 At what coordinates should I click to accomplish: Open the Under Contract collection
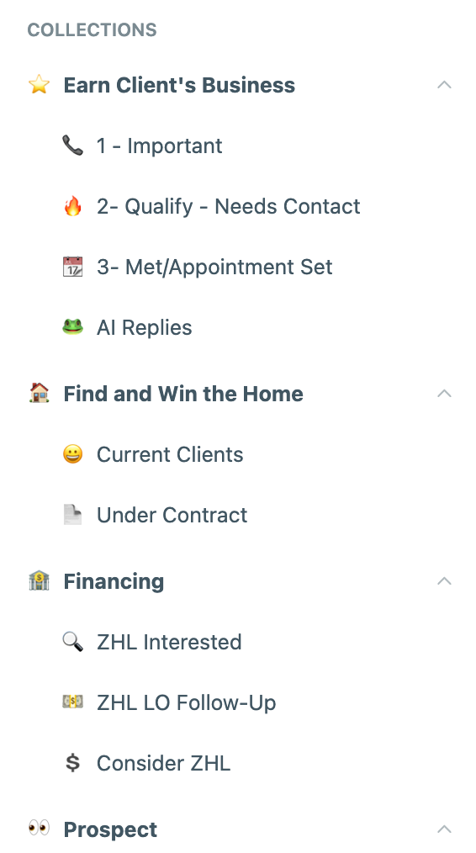click(172, 515)
